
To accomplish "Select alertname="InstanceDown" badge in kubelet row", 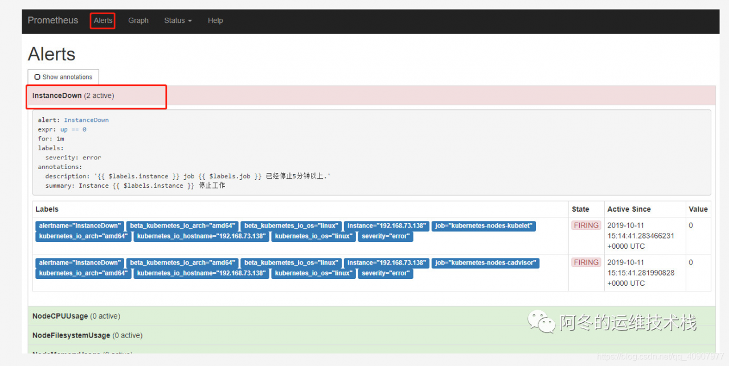I will click(80, 226).
